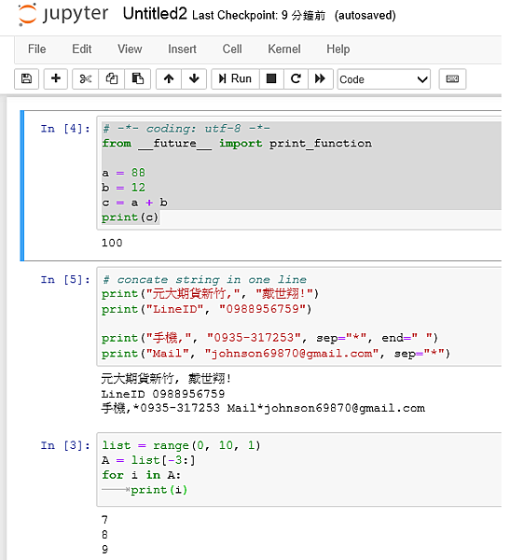Cut selected cells with scissors icon
Screen dimensions: 510x560
coord(85,78)
